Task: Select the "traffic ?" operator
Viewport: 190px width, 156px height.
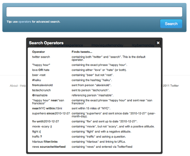Action: pos(37,137)
